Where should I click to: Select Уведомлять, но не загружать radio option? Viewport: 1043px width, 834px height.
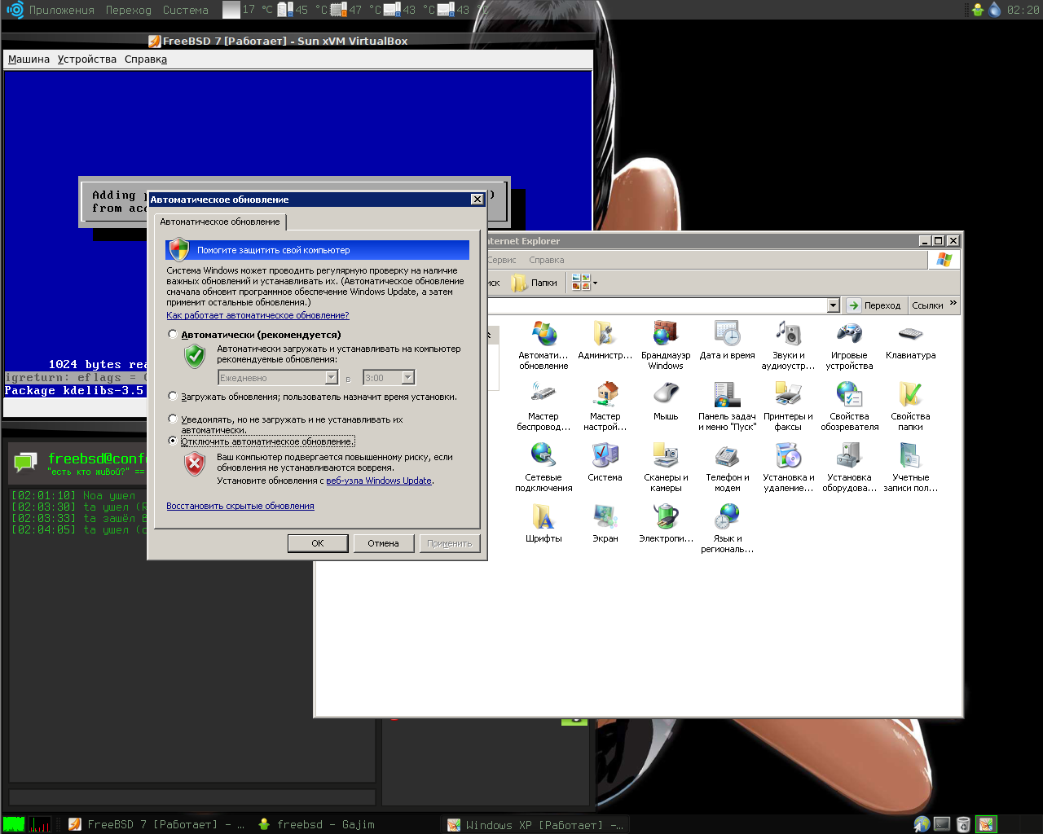(173, 419)
